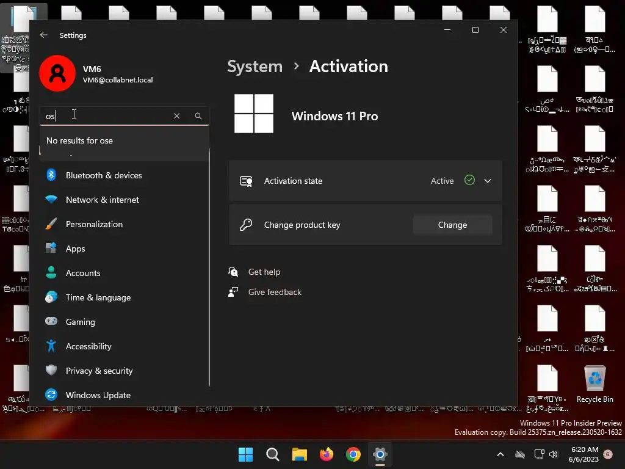The height and width of the screenshot is (469, 625).
Task: Open taskbar Search
Action: pos(273,454)
